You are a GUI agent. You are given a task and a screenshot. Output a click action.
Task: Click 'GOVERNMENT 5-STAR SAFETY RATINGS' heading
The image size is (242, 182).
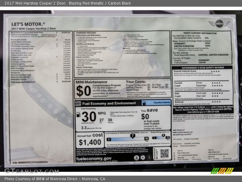203,68
